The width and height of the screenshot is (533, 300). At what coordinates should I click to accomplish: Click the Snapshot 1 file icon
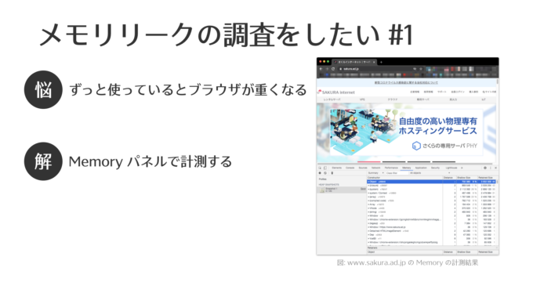321,190
